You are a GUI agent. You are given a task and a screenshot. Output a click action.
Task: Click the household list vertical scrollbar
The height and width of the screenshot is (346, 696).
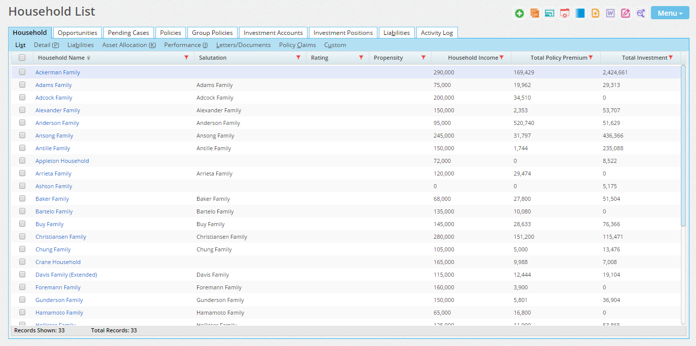[683, 147]
